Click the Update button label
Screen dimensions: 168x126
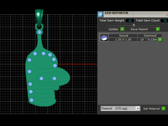coord(113,29)
